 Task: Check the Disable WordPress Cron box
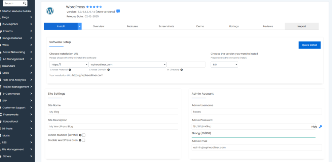point(84,140)
